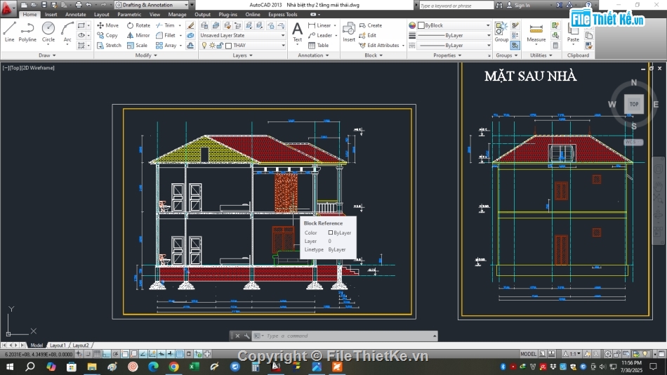Click the color wheel icon in Properties panel

tap(412, 25)
